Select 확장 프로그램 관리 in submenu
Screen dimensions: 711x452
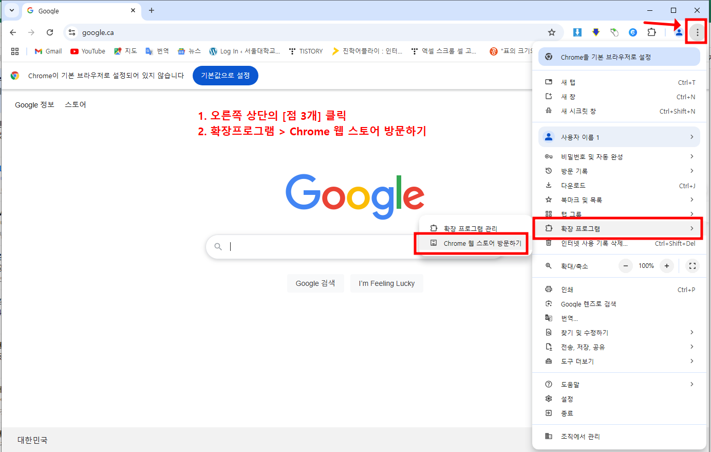click(x=475, y=228)
